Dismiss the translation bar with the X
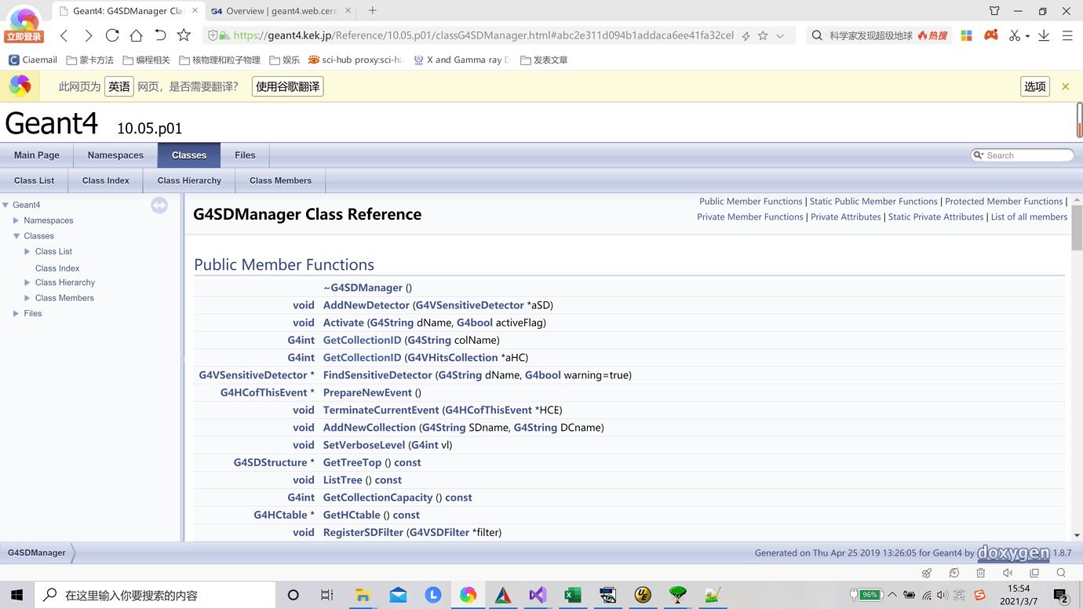Image resolution: width=1083 pixels, height=609 pixels. tap(1065, 86)
